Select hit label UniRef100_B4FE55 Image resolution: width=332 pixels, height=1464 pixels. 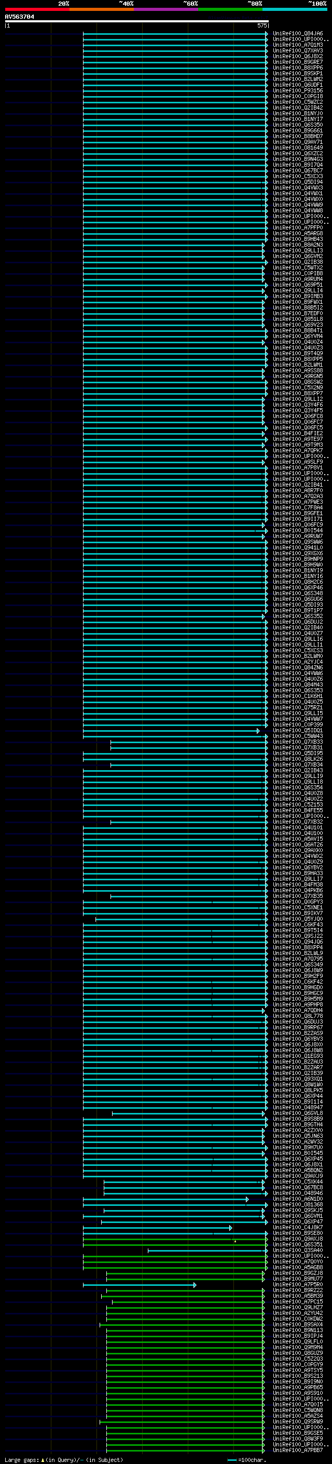tap(298, 811)
